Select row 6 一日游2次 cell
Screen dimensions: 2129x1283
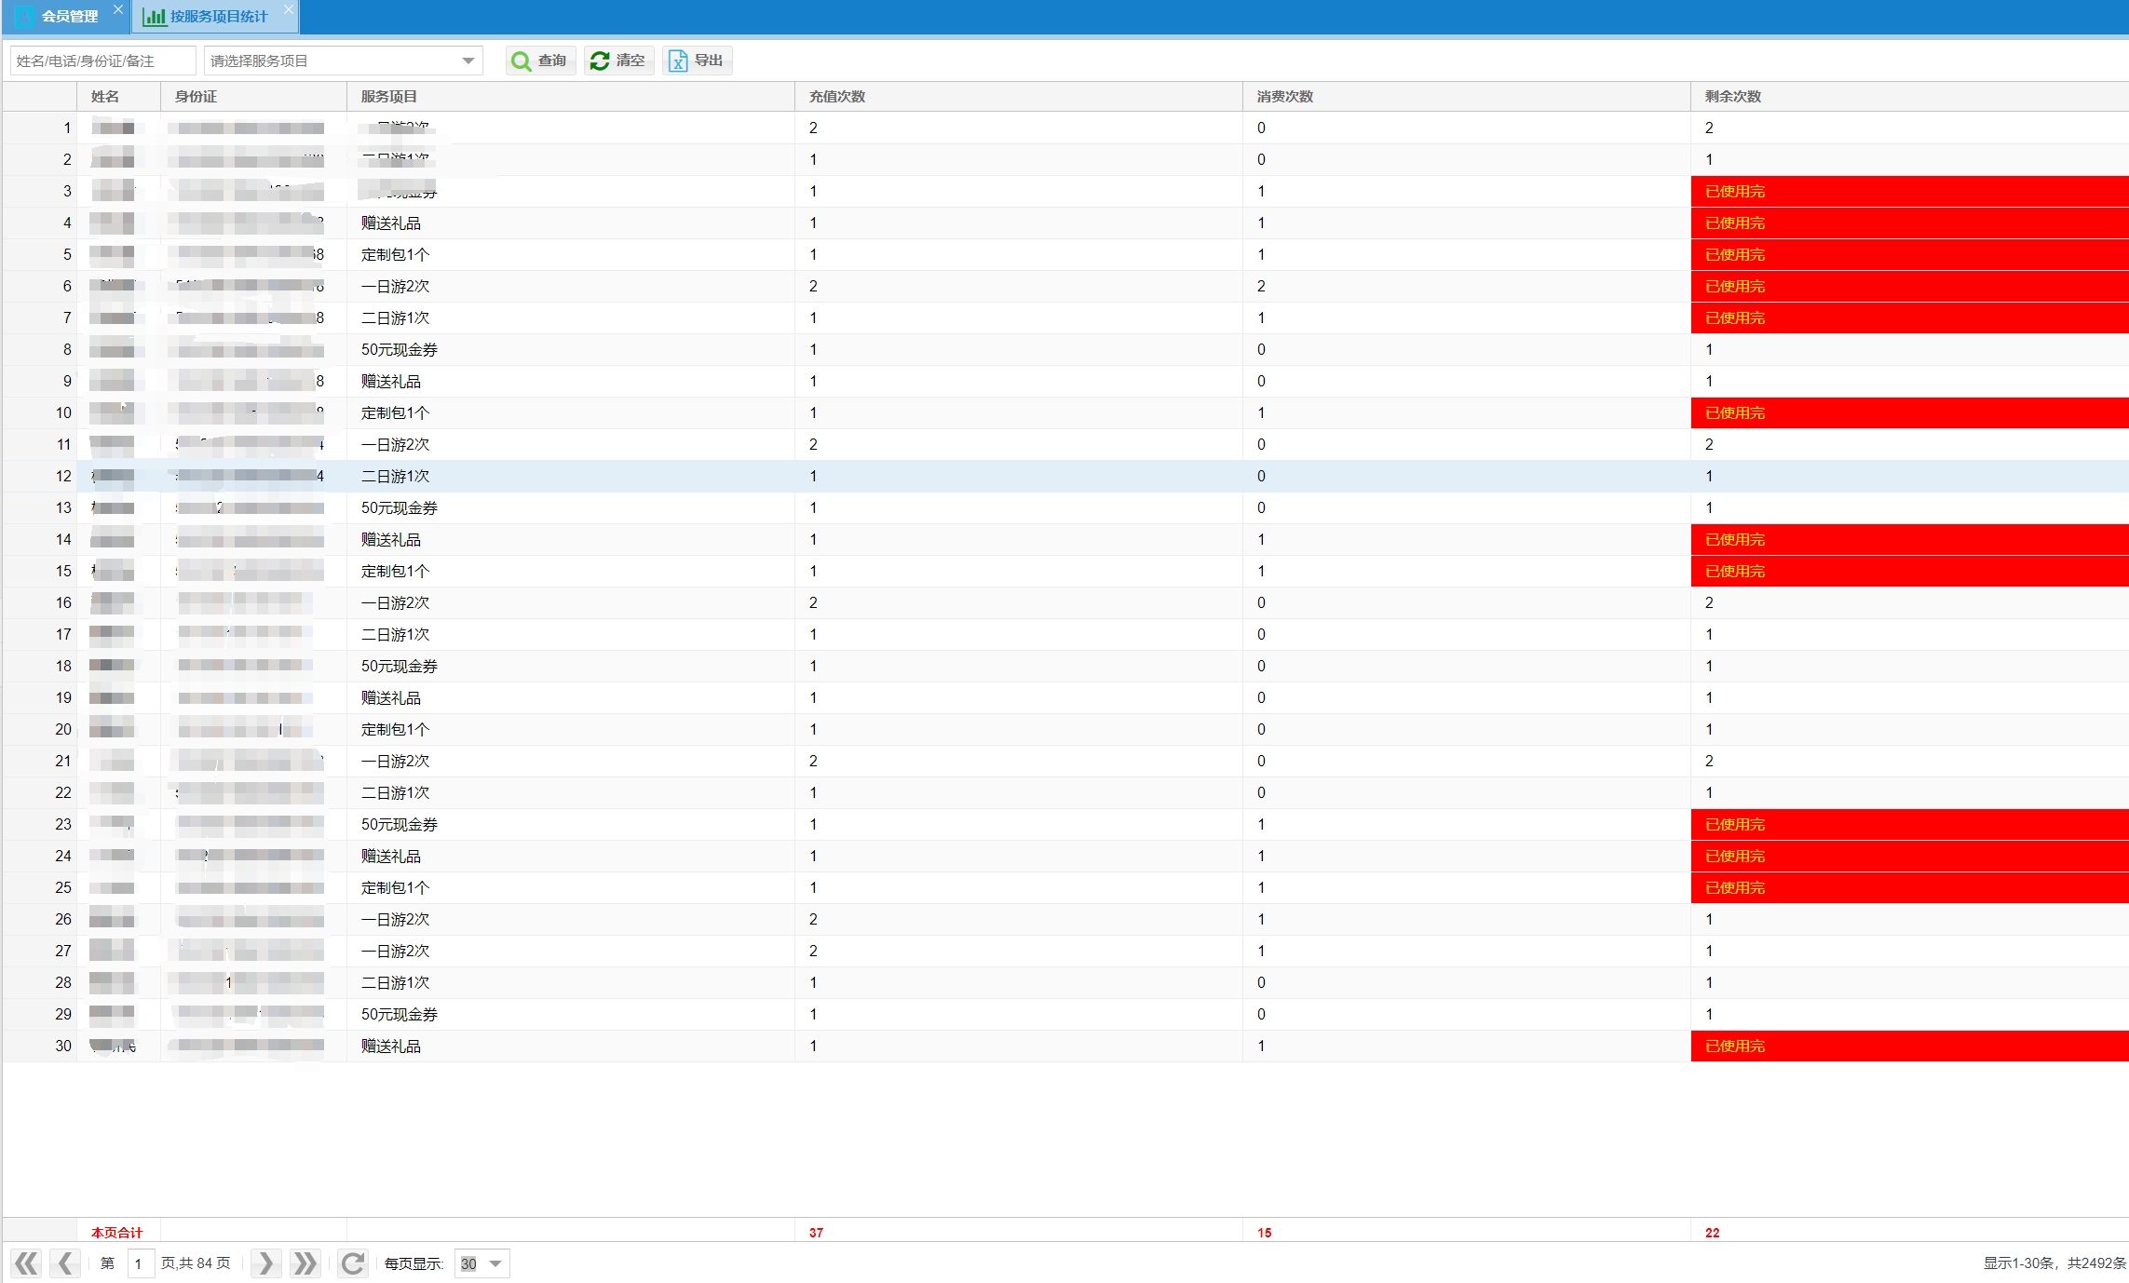tap(570, 287)
